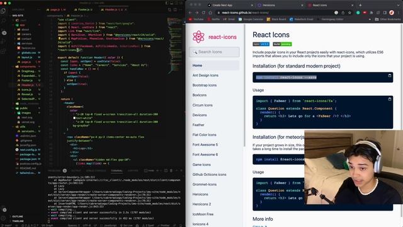Click the share icon in address bar
Viewport: 403px width, 227px height.
(x=343, y=13)
